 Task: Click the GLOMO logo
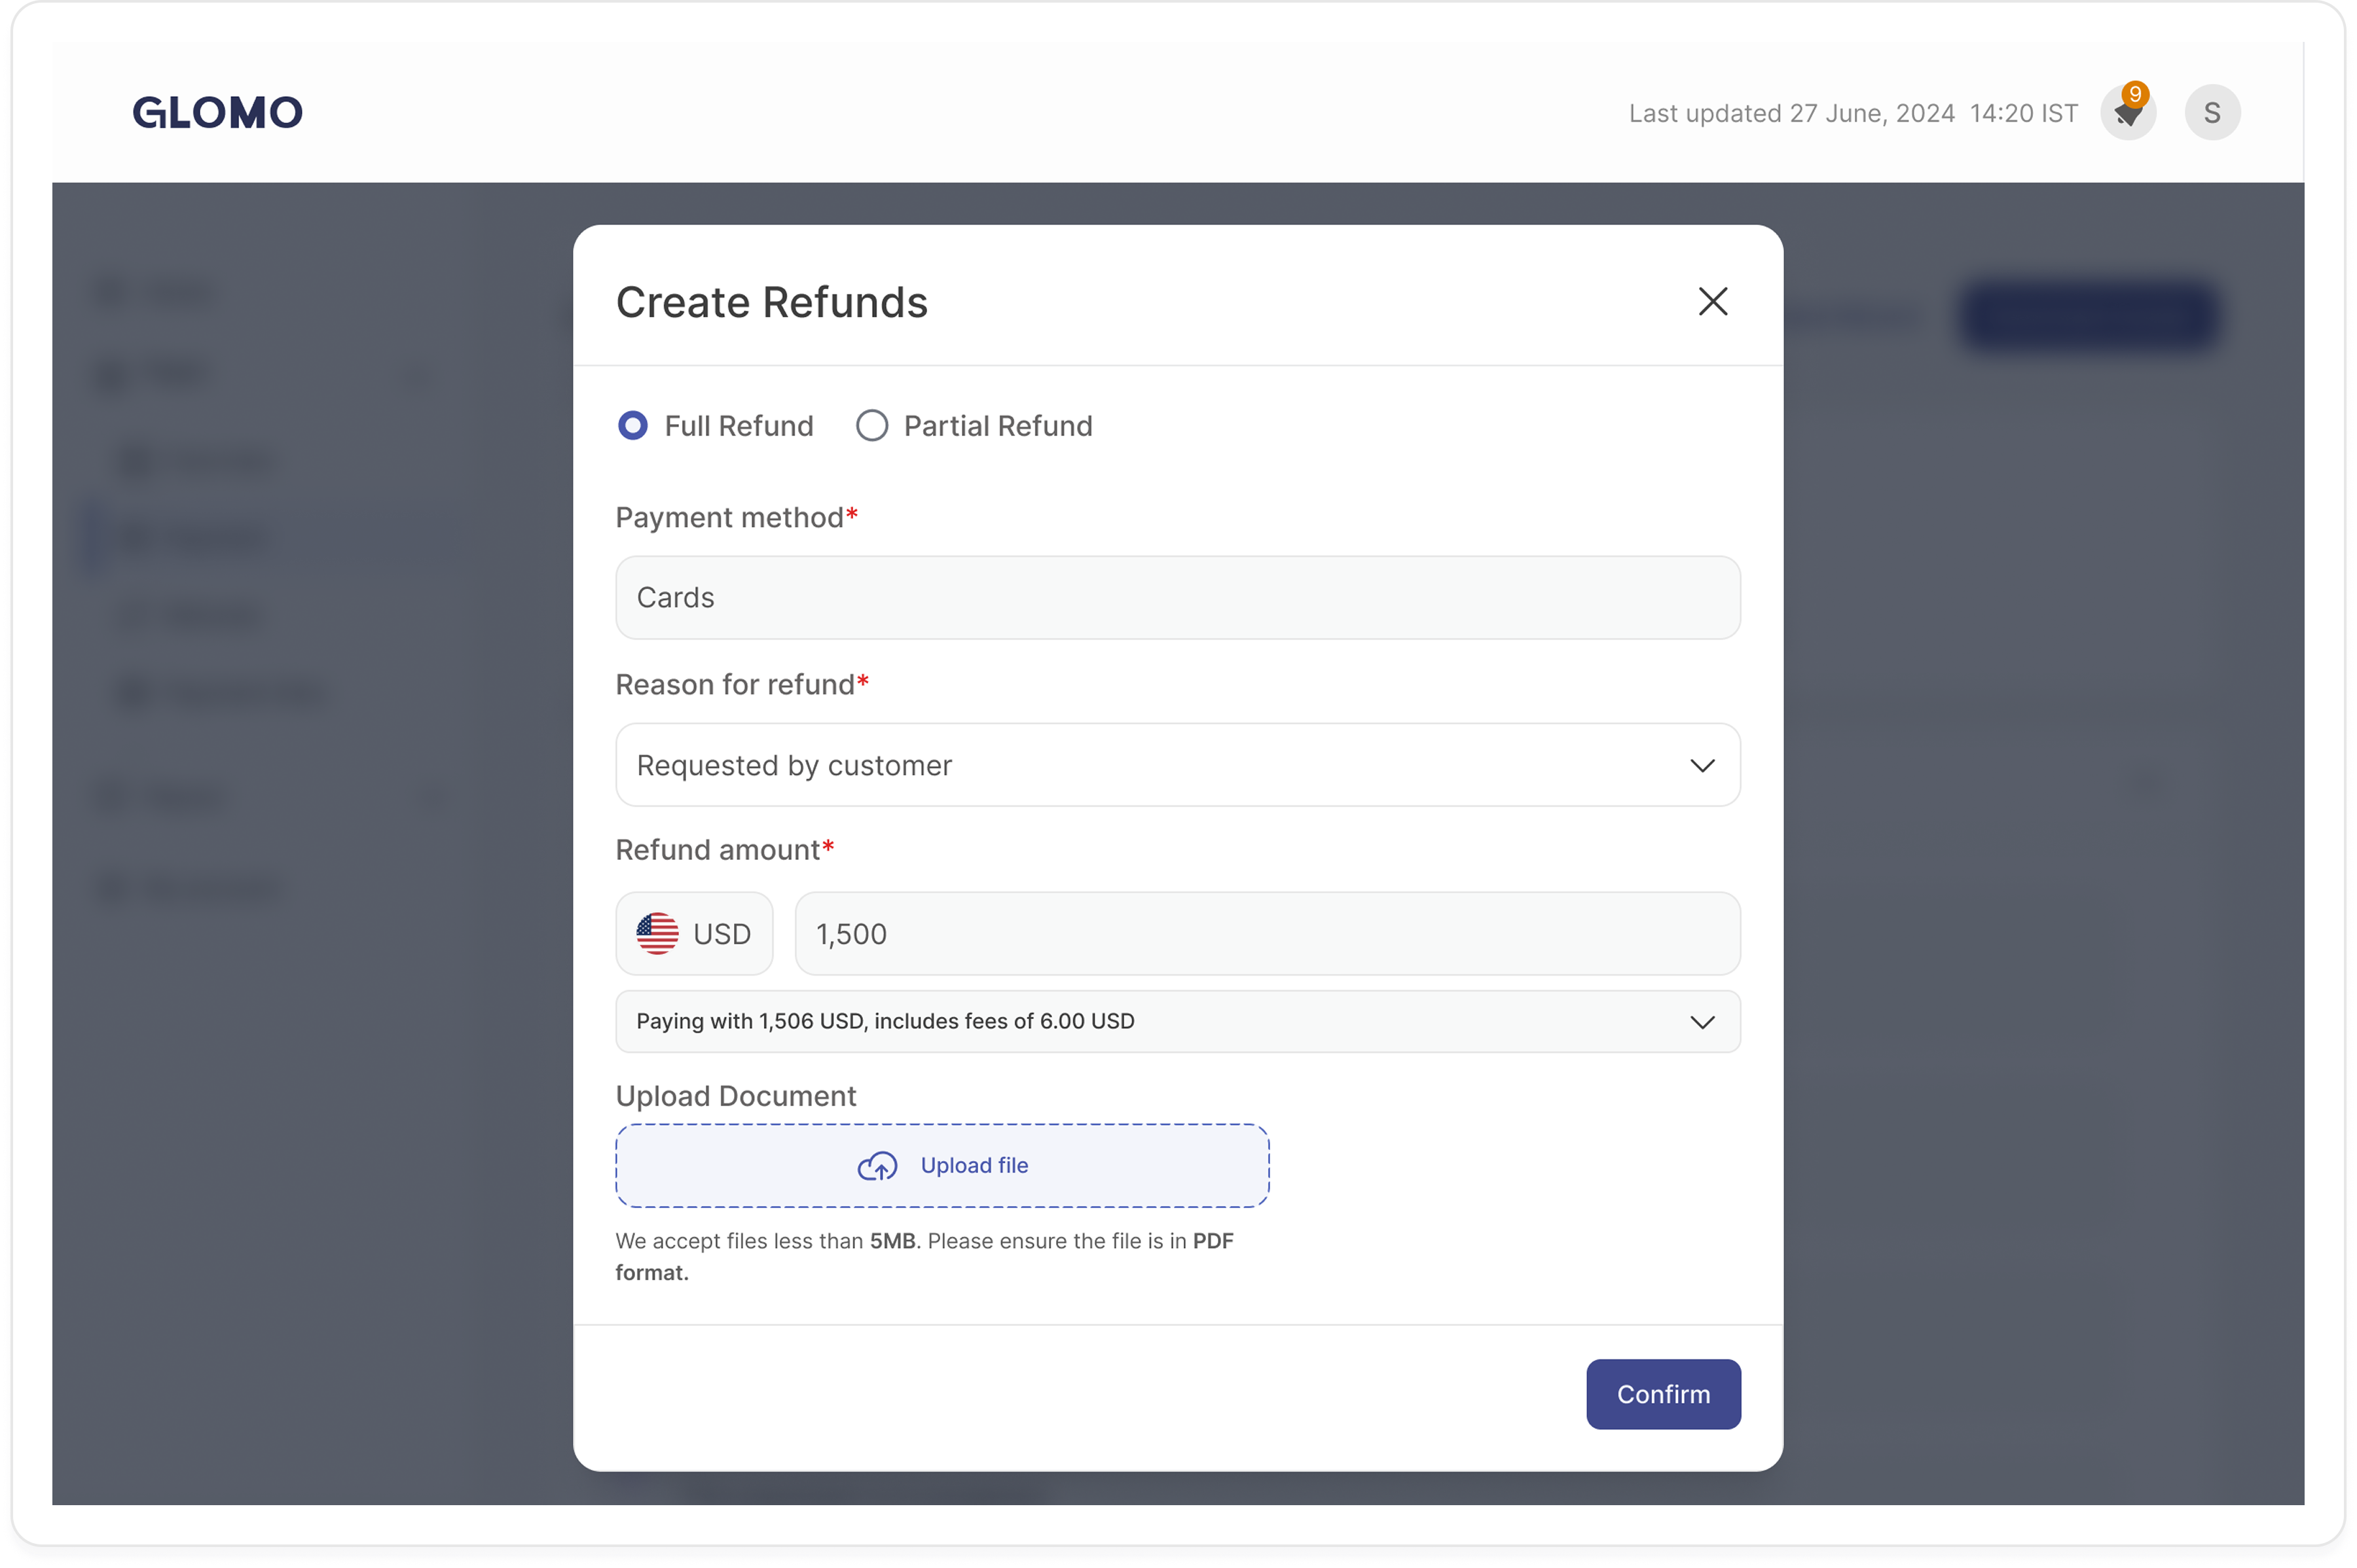(x=217, y=111)
